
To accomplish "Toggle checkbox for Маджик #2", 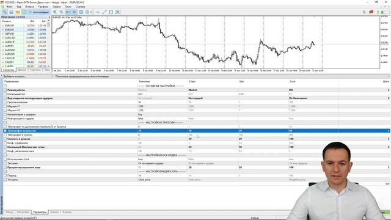I will coord(5,110).
